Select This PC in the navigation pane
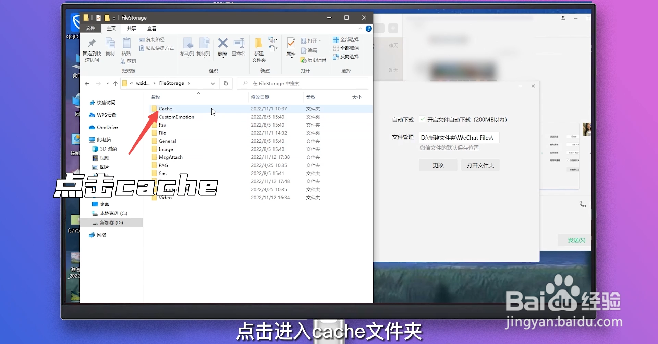The image size is (658, 344). [x=100, y=140]
